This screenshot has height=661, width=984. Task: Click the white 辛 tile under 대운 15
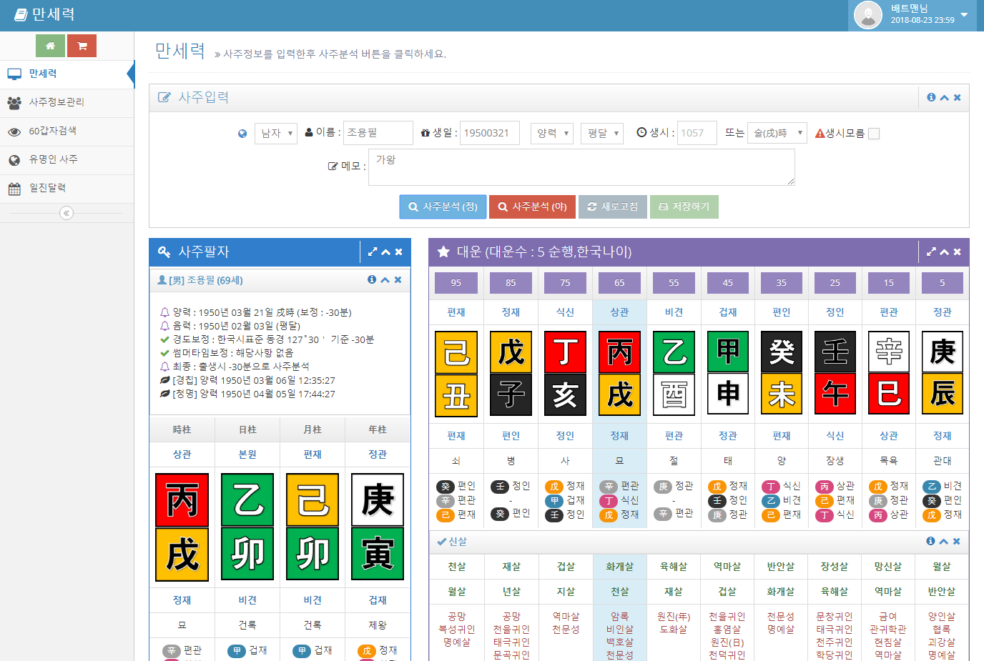tap(889, 352)
